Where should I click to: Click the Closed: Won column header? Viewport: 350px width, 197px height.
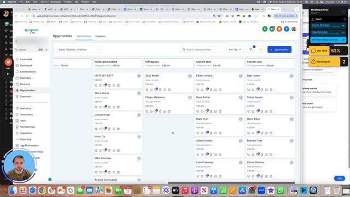219,63
